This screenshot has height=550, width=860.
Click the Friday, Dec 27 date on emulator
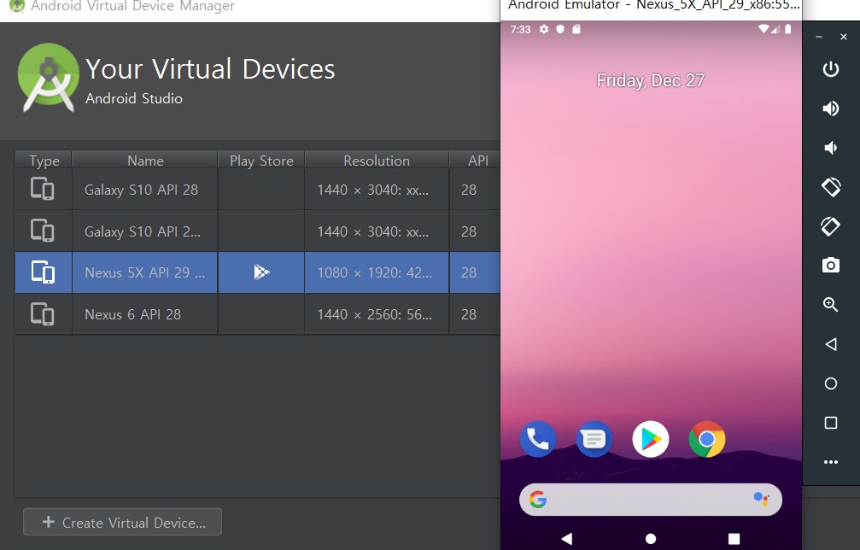(x=651, y=80)
